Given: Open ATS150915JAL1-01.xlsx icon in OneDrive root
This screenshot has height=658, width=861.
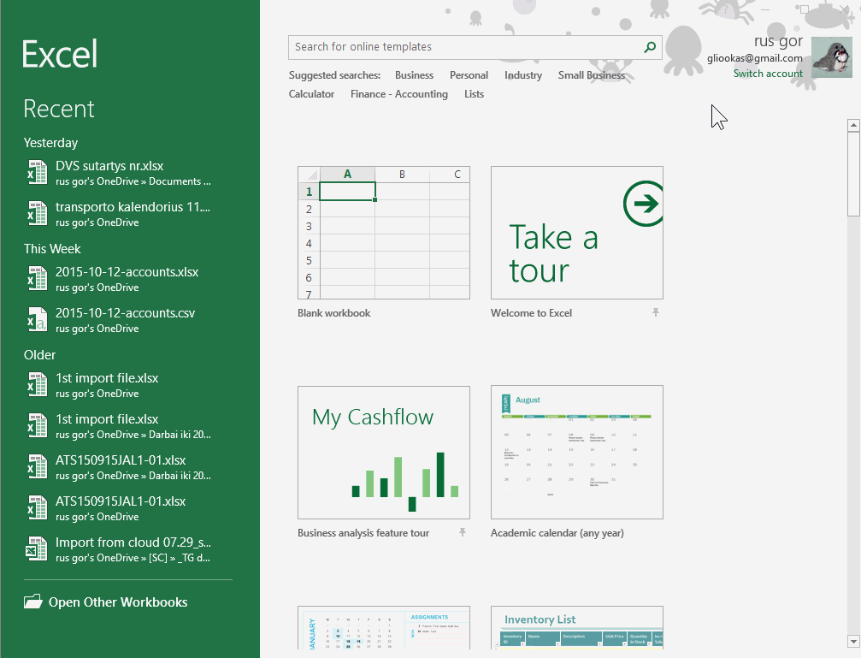Looking at the screenshot, I should [x=38, y=507].
